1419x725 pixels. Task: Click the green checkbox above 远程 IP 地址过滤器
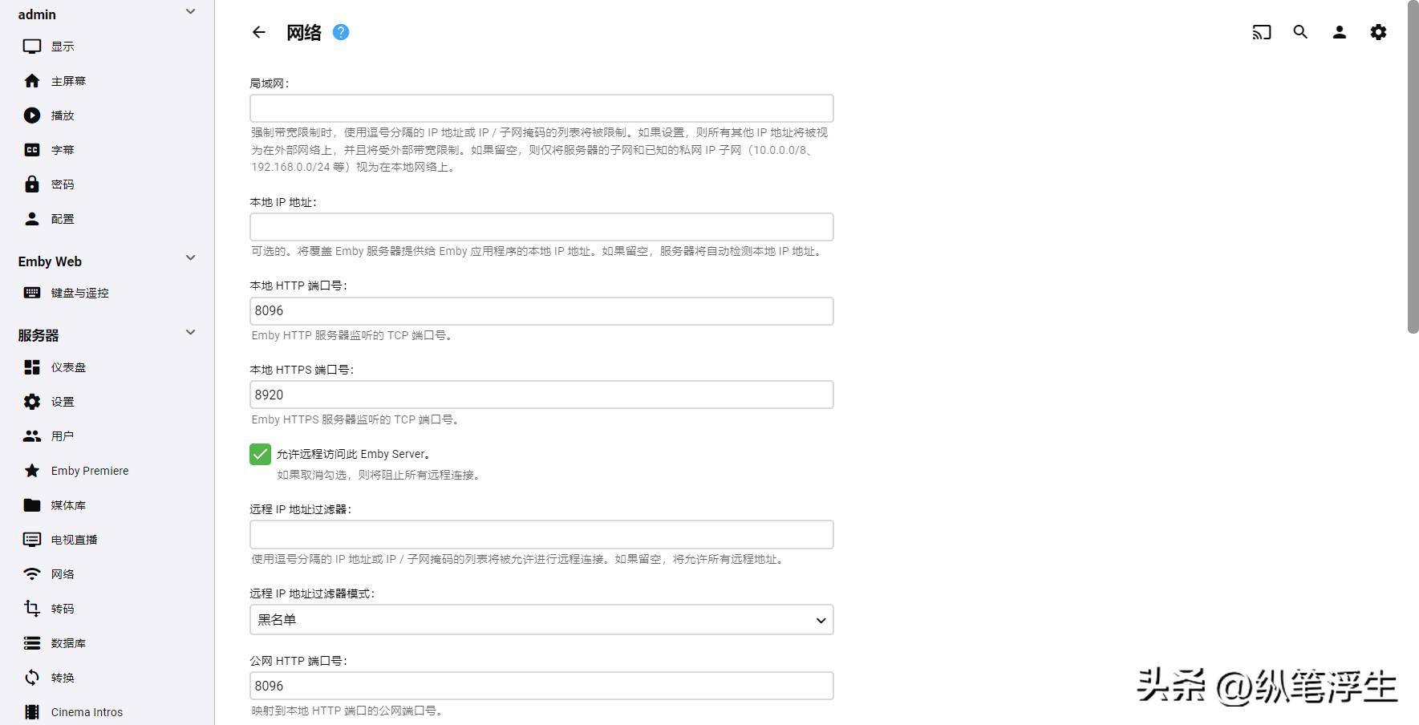tap(260, 454)
